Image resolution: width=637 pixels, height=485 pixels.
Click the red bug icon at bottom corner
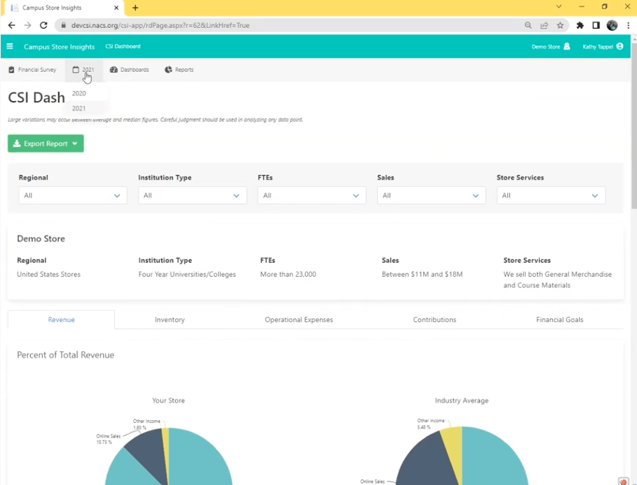623,481
